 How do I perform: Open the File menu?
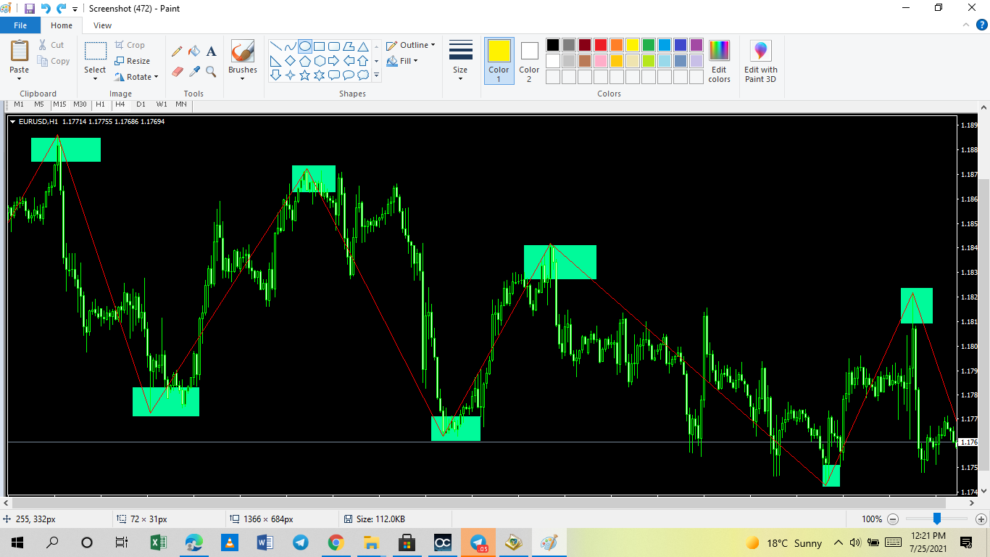(20, 25)
